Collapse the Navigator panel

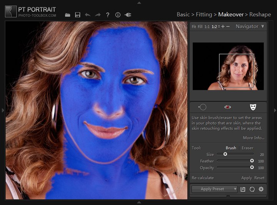click(x=263, y=27)
